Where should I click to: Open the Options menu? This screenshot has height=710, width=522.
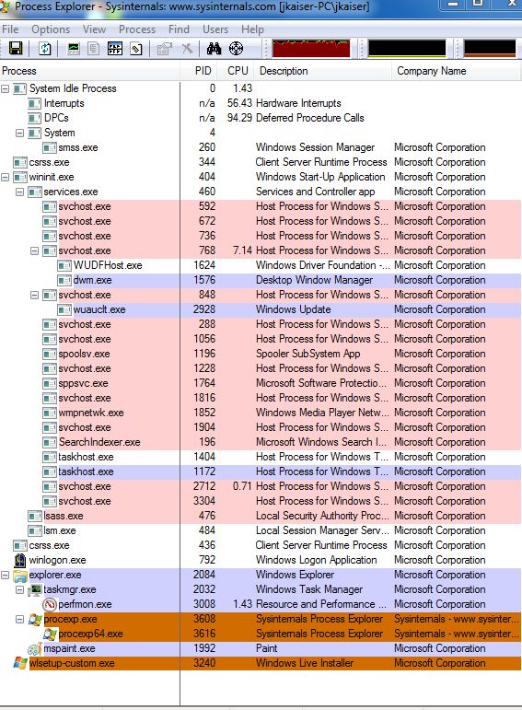coord(51,29)
